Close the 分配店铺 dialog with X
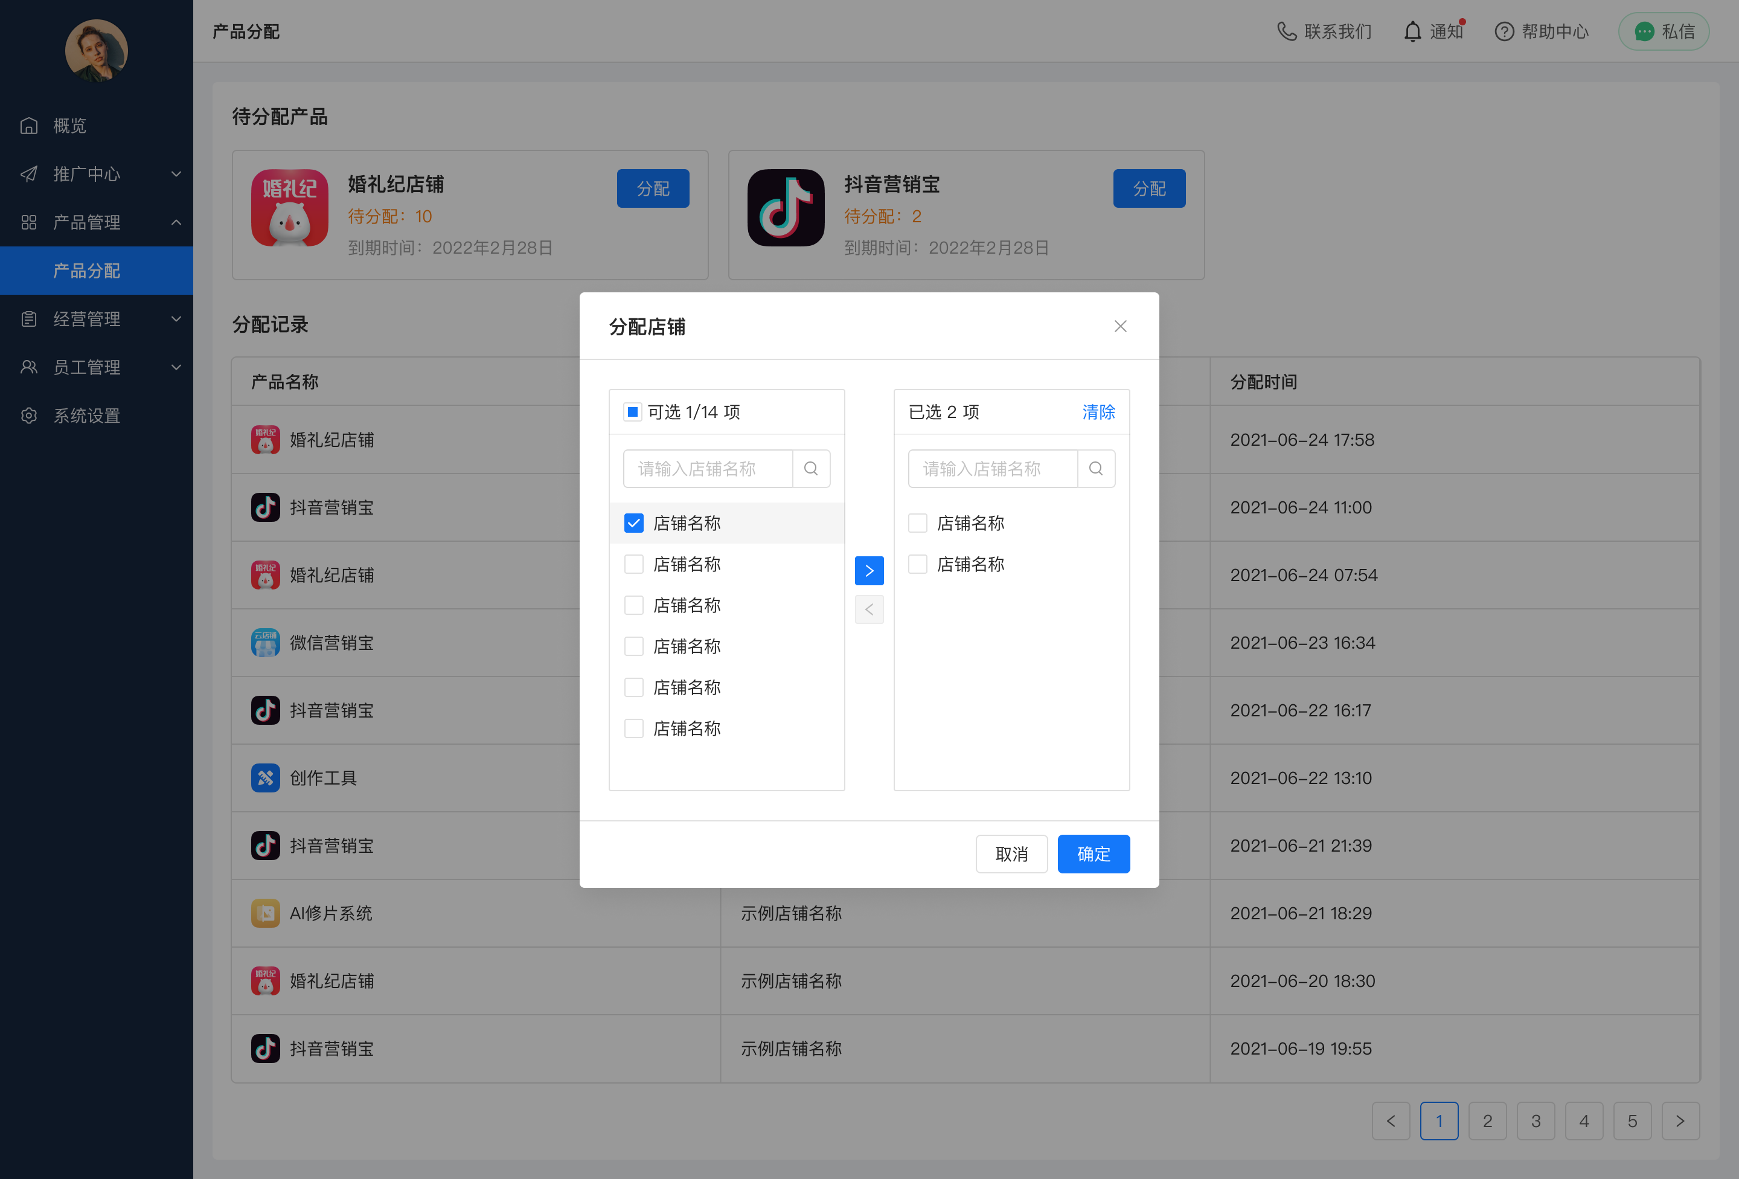 (x=1120, y=326)
